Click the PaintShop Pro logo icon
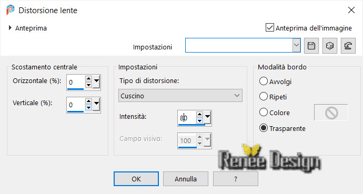The width and height of the screenshot is (363, 194). coord(10,10)
